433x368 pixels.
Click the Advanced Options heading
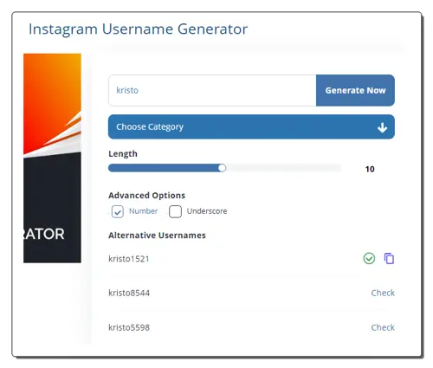pyautogui.click(x=146, y=196)
